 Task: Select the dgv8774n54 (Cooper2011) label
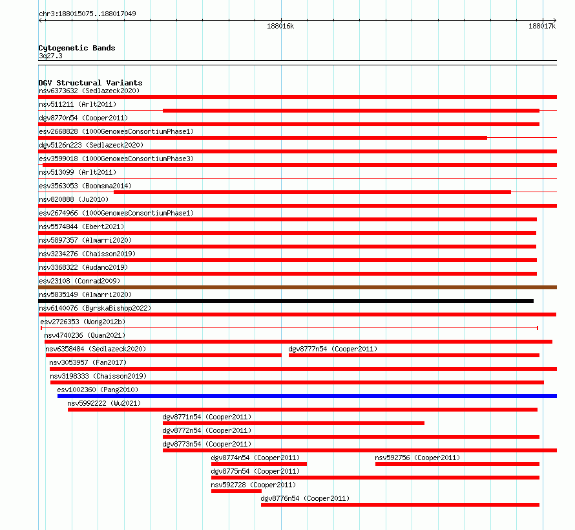(x=255, y=458)
